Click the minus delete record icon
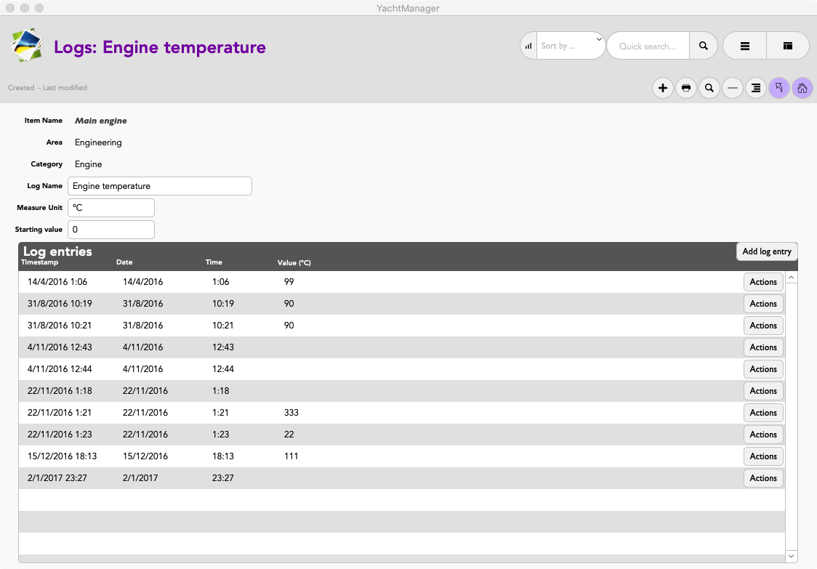Image resolution: width=817 pixels, height=569 pixels. tap(733, 88)
